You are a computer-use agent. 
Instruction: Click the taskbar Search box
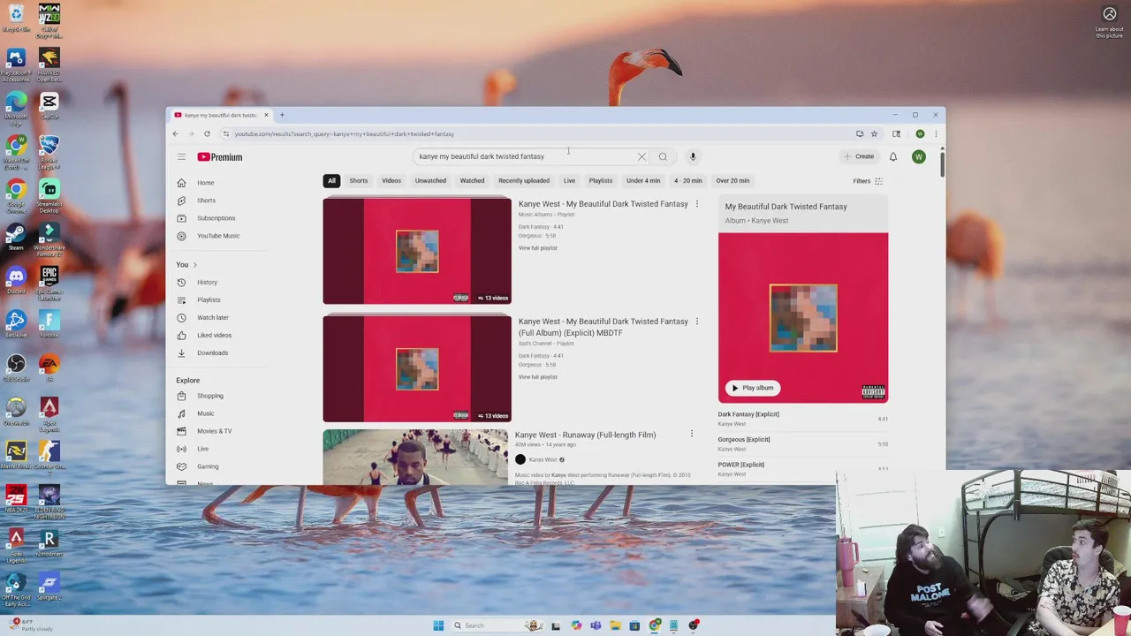[496, 625]
